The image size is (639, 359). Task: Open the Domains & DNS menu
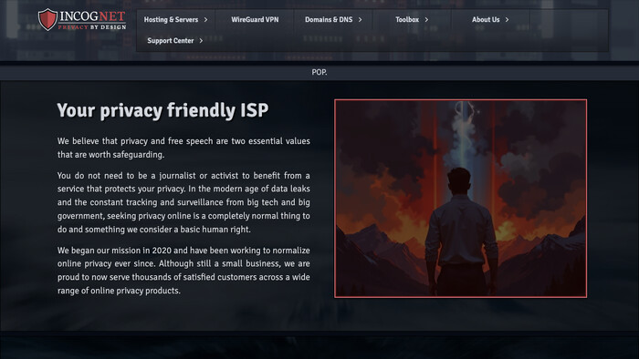point(329,19)
